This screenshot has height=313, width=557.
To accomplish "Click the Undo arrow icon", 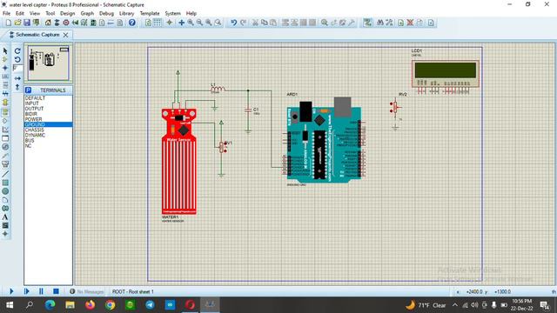I will [233, 23].
